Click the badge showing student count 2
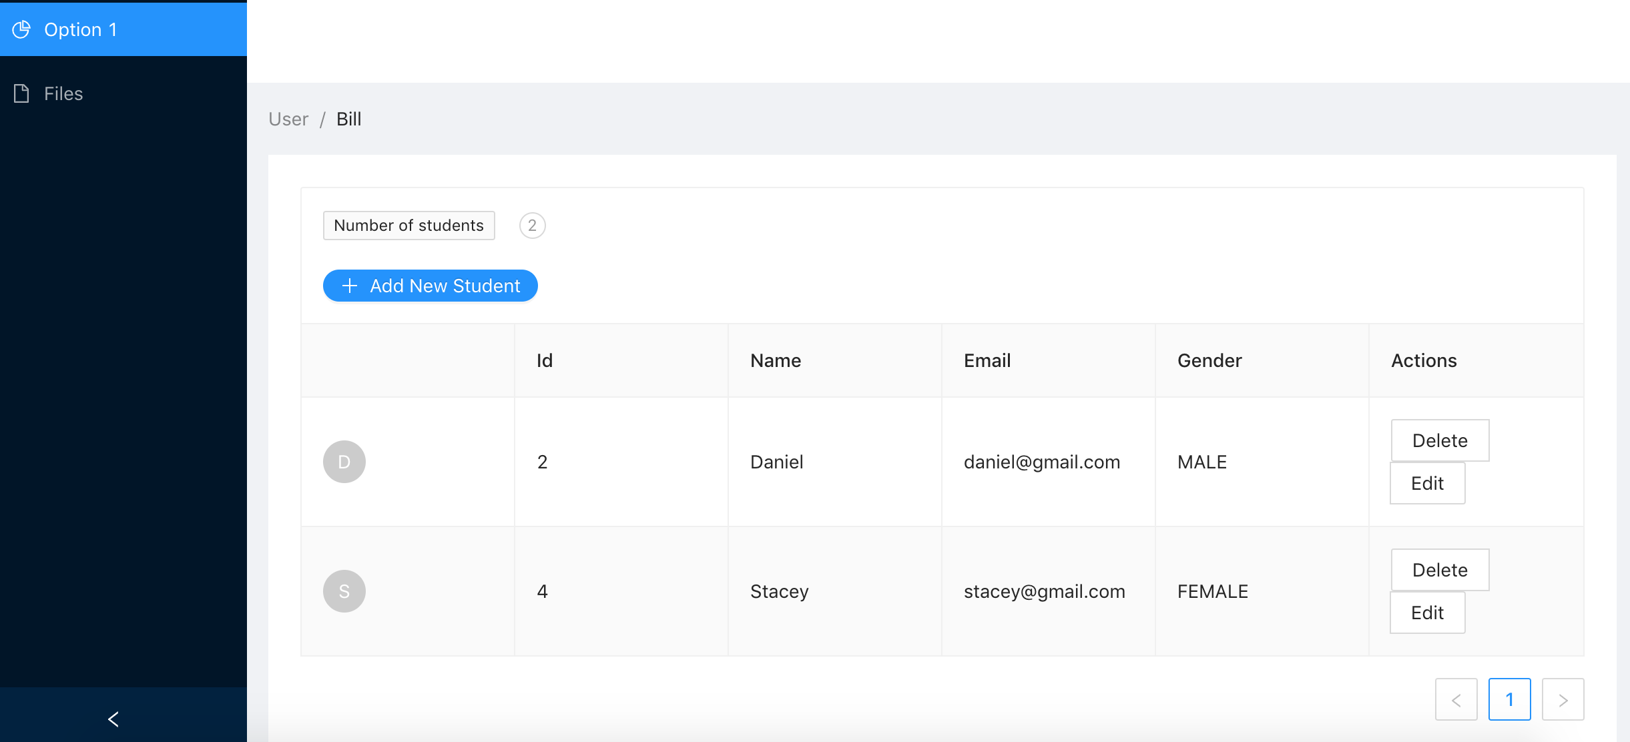The image size is (1630, 742). [531, 225]
